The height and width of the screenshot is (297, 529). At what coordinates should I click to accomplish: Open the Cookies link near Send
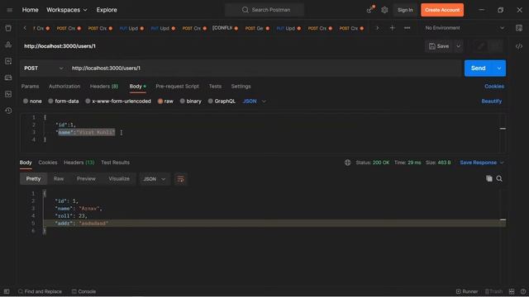click(x=494, y=87)
